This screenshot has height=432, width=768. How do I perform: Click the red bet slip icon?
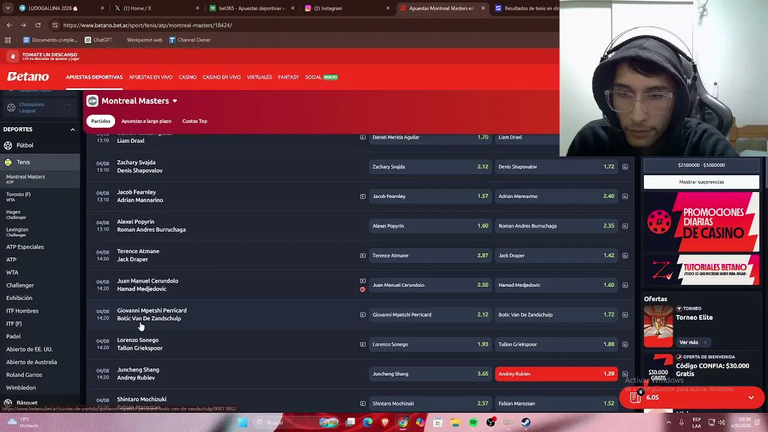pyautogui.click(x=635, y=397)
